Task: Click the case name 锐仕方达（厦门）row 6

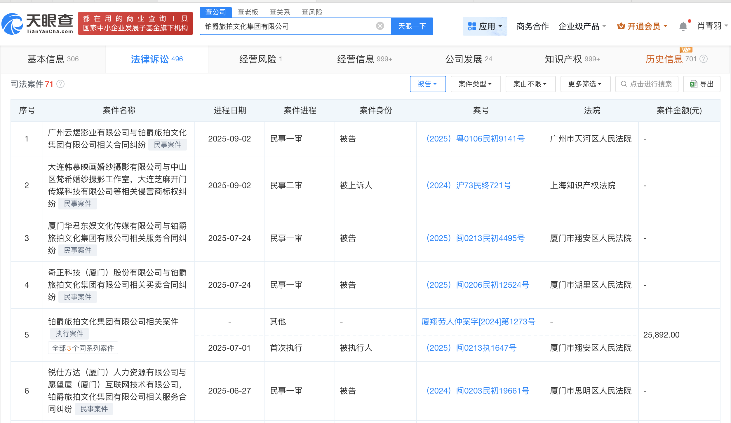Action: [x=117, y=391]
